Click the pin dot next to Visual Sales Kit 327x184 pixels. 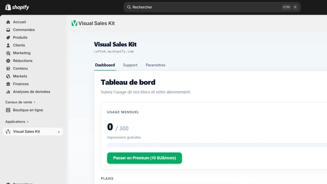(59, 132)
